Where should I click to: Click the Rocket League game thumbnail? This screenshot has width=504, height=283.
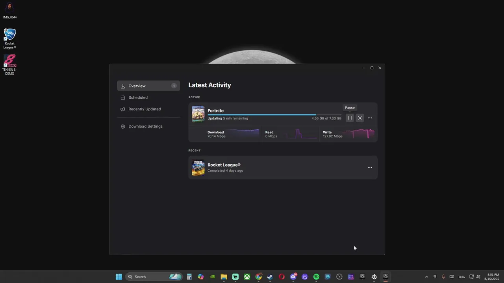[198, 167]
